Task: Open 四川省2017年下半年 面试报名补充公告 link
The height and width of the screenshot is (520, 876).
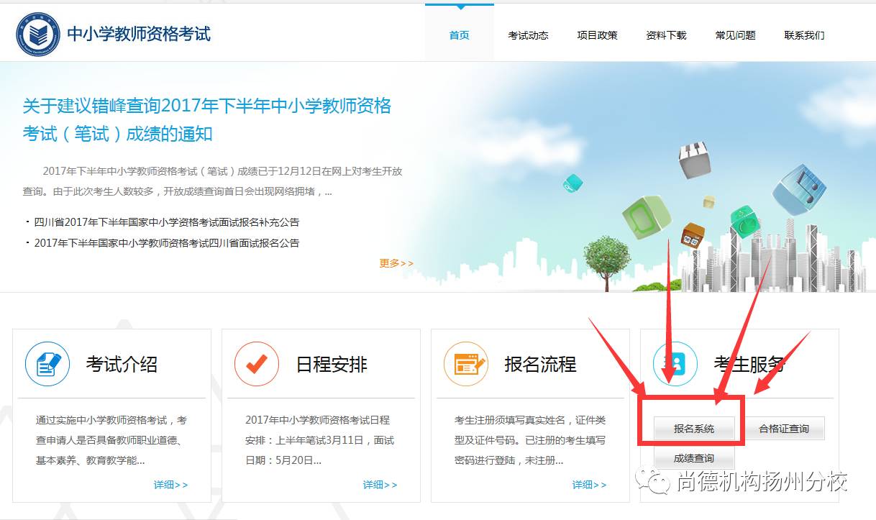Action: point(167,222)
